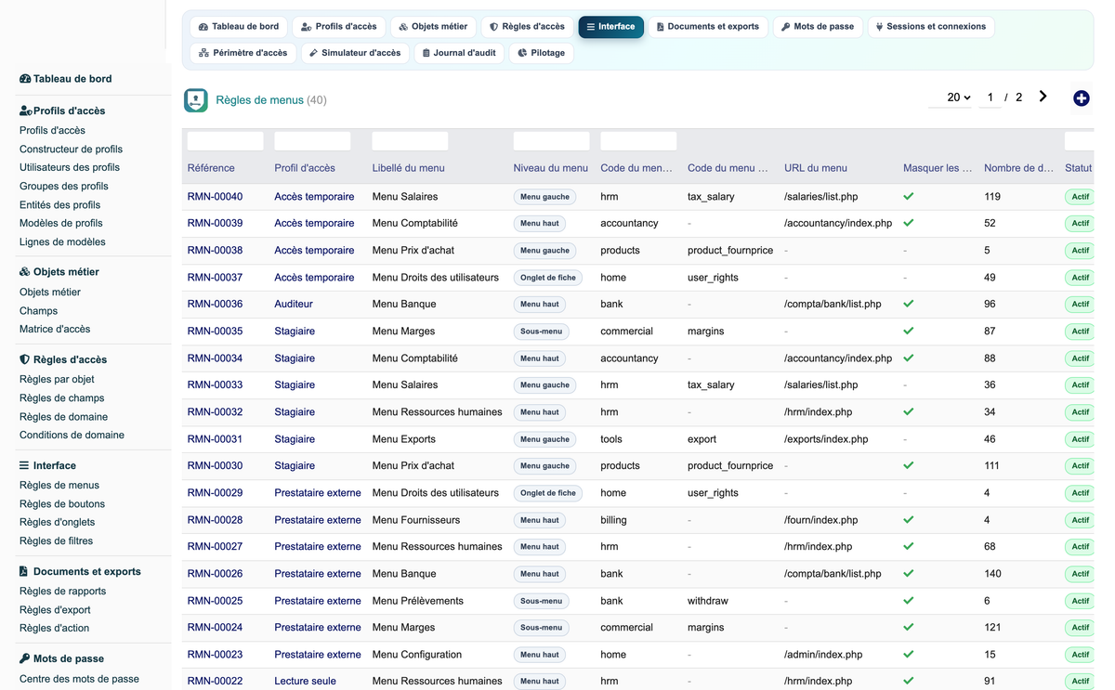
Task: Select the Documents et exports tab
Action: [708, 27]
